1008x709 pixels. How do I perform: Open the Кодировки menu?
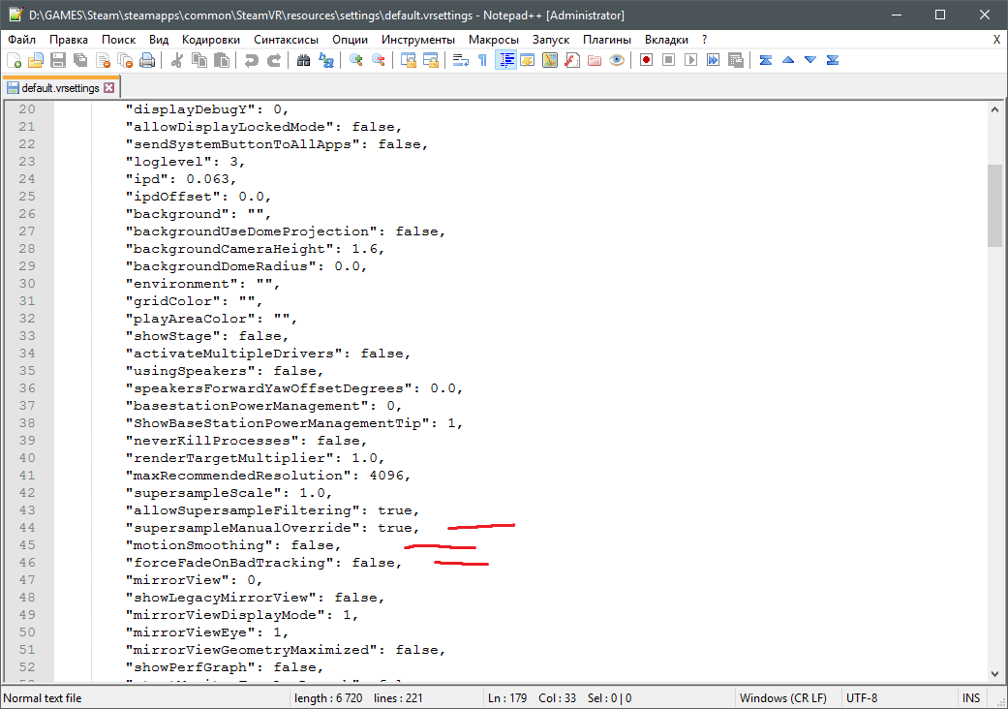[211, 40]
